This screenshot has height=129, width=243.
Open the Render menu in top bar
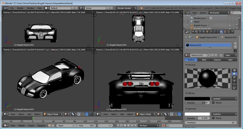click(x=20, y=8)
